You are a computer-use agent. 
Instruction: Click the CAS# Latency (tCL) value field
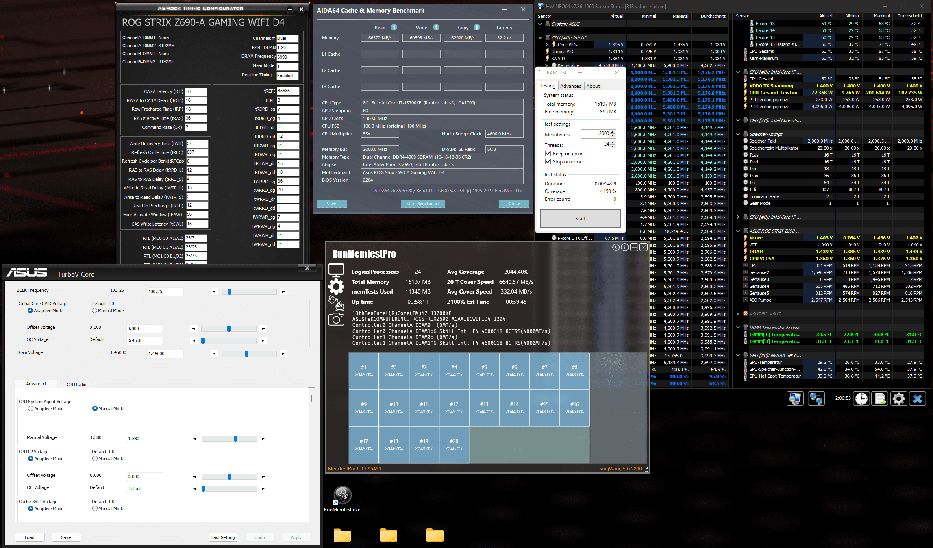pos(196,91)
